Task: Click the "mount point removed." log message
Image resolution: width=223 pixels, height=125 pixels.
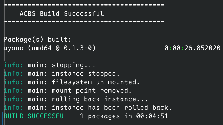Action: (x=92, y=90)
